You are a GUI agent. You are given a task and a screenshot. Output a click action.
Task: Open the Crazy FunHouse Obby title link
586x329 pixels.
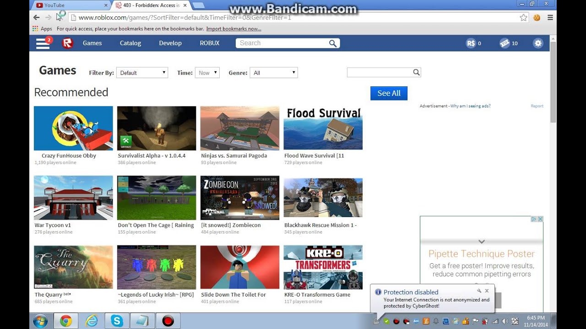[69, 156]
